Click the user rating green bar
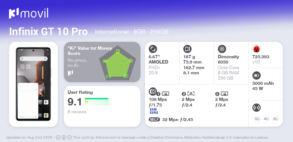 (x=97, y=99)
